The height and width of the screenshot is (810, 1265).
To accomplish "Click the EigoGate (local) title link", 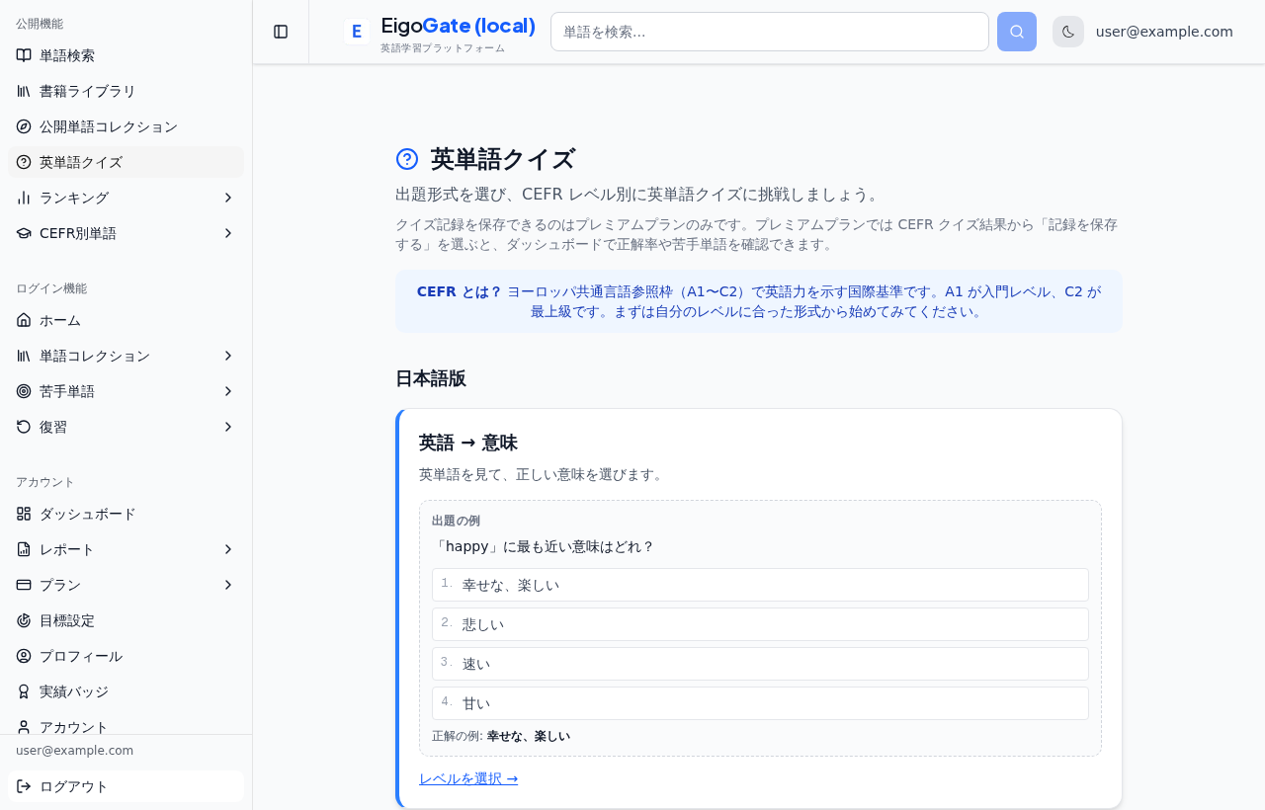I will (x=458, y=27).
